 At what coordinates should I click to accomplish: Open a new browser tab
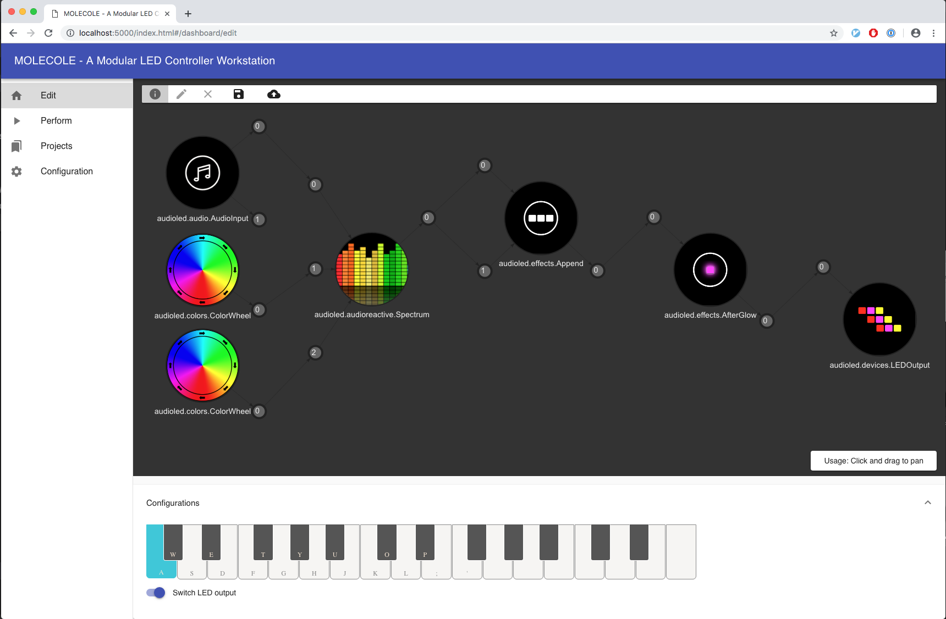pos(188,14)
